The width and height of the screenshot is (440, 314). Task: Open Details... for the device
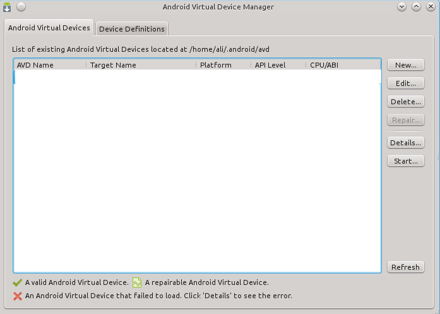pyautogui.click(x=405, y=143)
